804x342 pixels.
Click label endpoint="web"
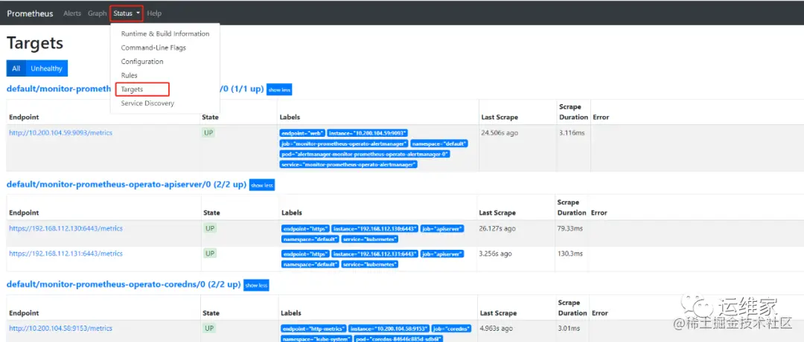tap(302, 133)
